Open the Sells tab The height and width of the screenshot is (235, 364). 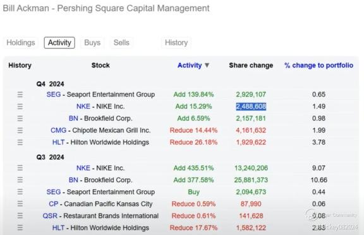click(x=121, y=43)
